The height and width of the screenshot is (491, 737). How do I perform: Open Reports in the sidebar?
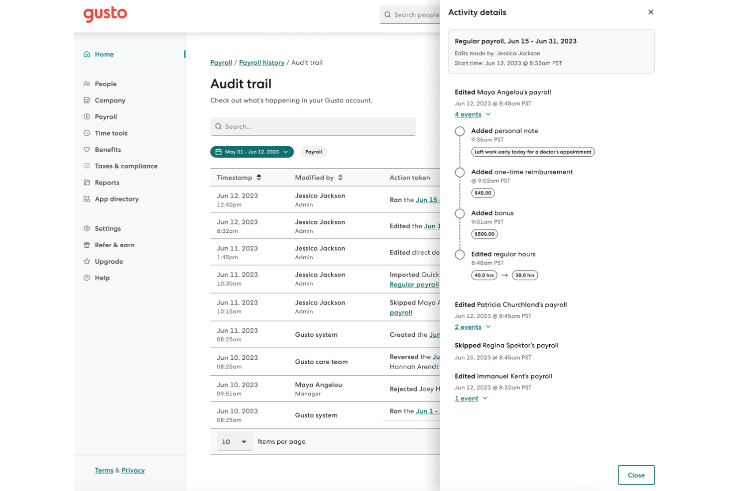pyautogui.click(x=107, y=183)
